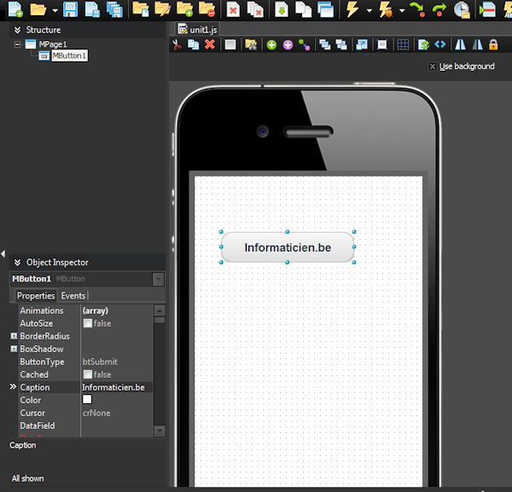Screen dimensions: 512x492
Task: Click the lock controls padlock icon
Action: point(492,44)
